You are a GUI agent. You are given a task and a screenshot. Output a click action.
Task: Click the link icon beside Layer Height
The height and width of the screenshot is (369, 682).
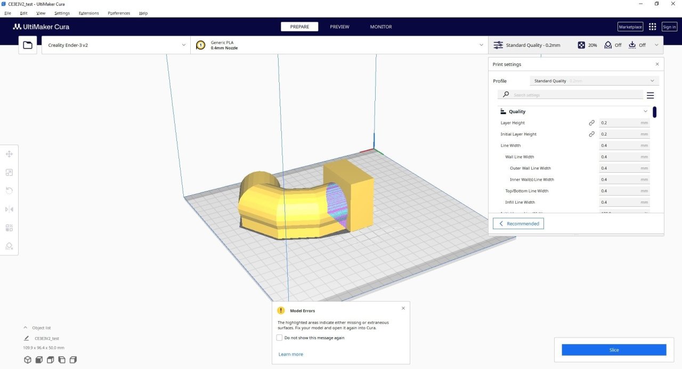[591, 123]
